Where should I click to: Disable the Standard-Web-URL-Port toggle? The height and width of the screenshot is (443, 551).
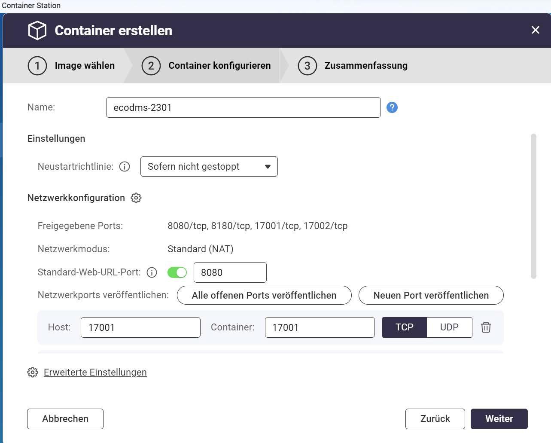pyautogui.click(x=177, y=272)
